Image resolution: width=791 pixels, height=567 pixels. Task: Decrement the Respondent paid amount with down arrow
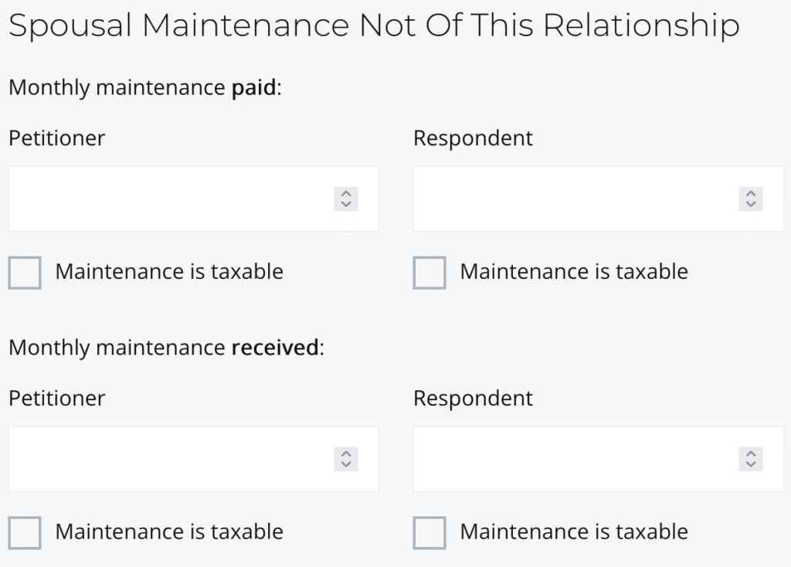(750, 205)
